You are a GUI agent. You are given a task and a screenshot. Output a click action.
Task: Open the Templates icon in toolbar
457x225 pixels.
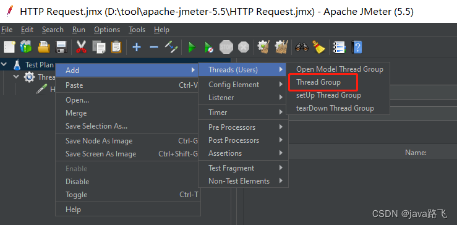[x=26, y=46]
